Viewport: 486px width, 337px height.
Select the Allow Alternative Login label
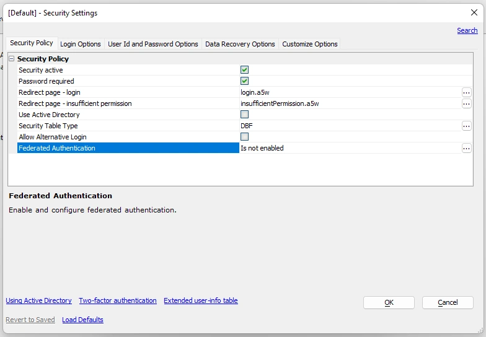(52, 137)
